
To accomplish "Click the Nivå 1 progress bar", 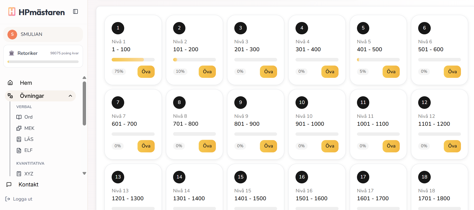I will tap(133, 60).
